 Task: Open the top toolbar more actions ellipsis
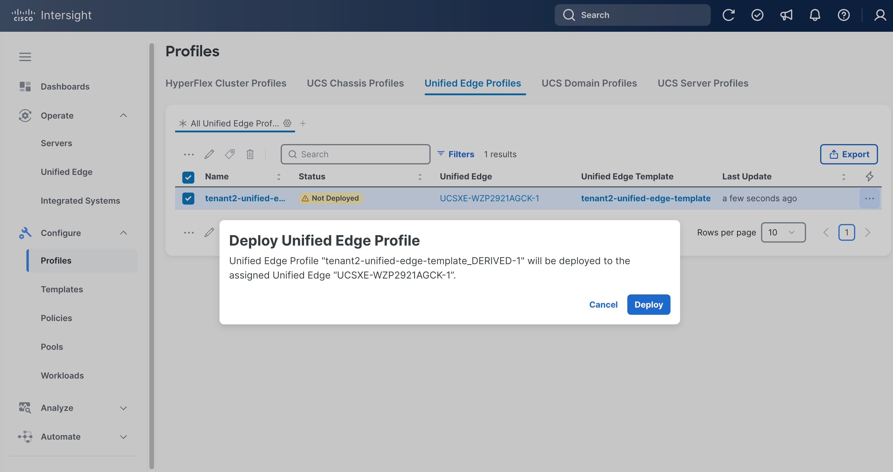coord(189,155)
